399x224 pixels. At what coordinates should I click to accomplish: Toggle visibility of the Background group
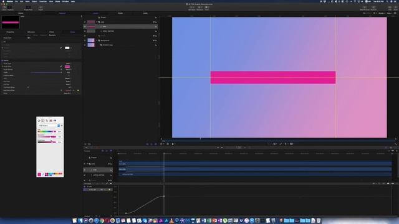point(85,40)
